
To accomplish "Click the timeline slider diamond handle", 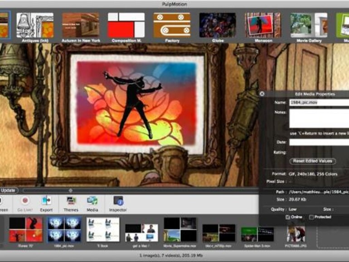I will click(x=71, y=190).
